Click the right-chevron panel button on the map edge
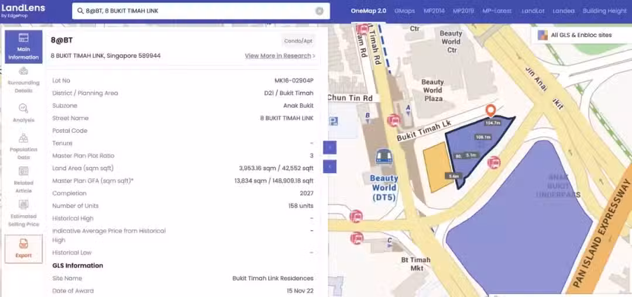The image size is (632, 297). tap(329, 148)
